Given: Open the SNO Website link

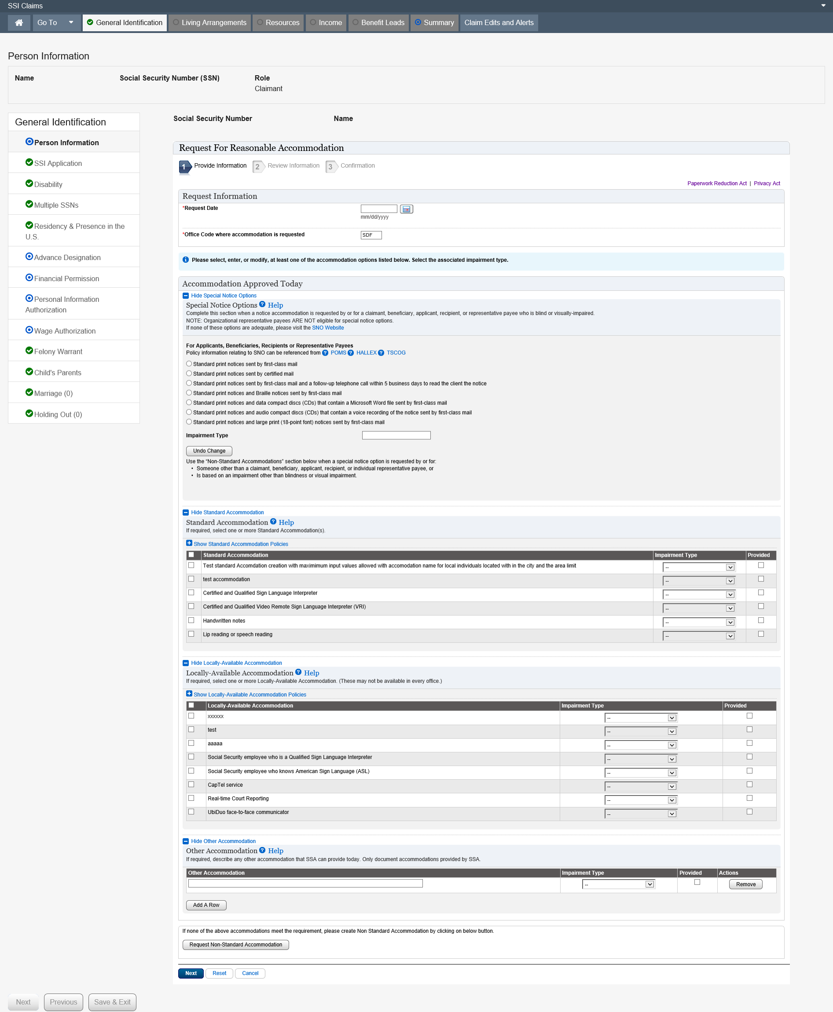Looking at the screenshot, I should tap(328, 328).
